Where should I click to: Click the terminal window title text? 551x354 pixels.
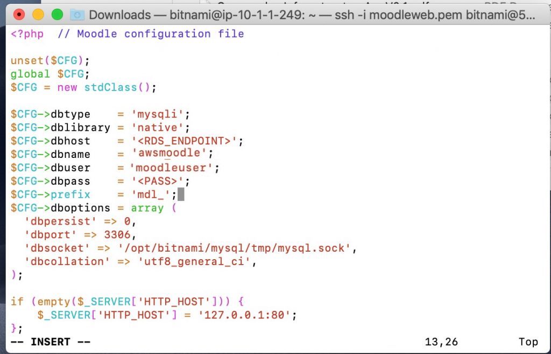click(x=312, y=15)
